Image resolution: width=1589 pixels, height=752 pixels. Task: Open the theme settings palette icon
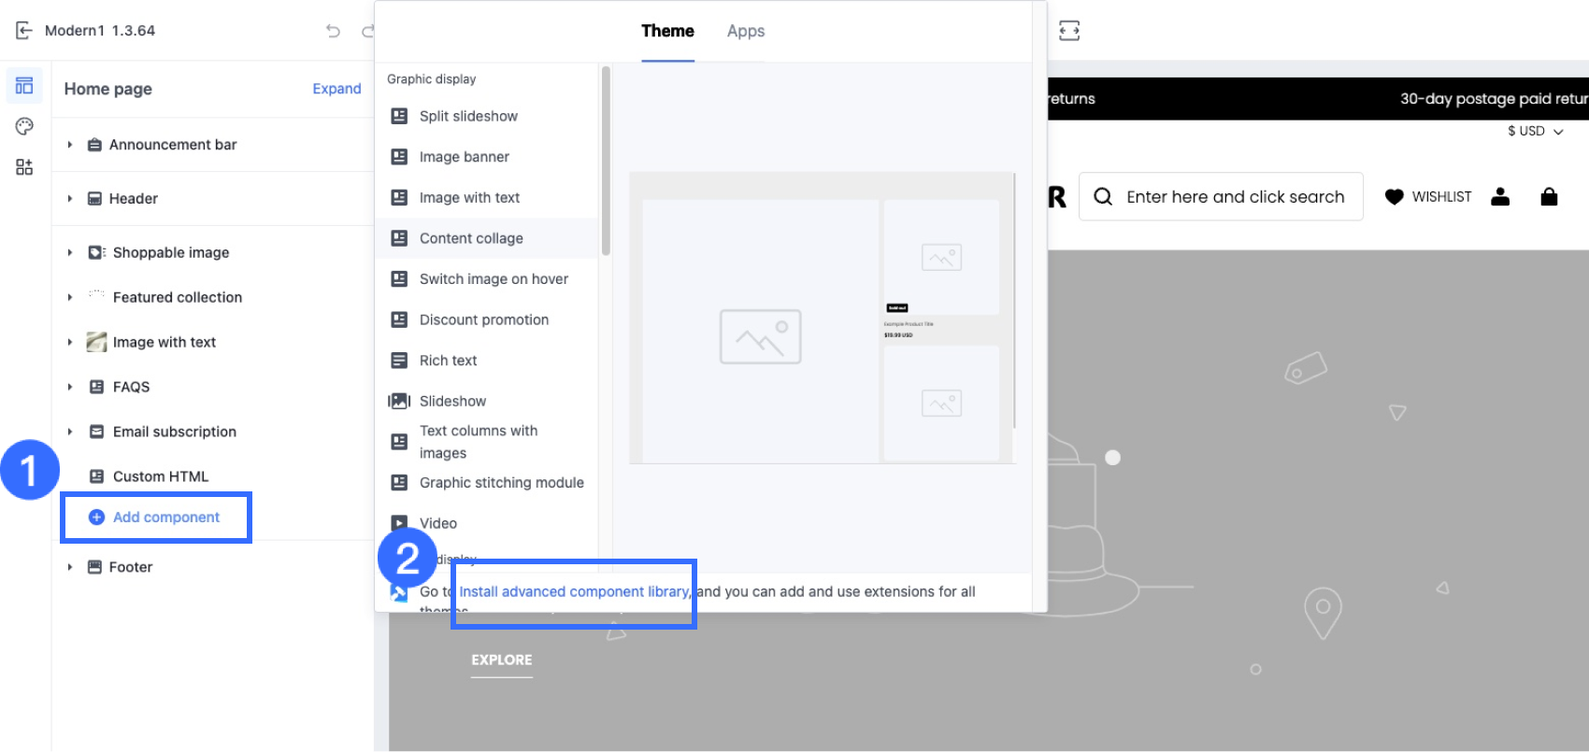click(x=24, y=126)
